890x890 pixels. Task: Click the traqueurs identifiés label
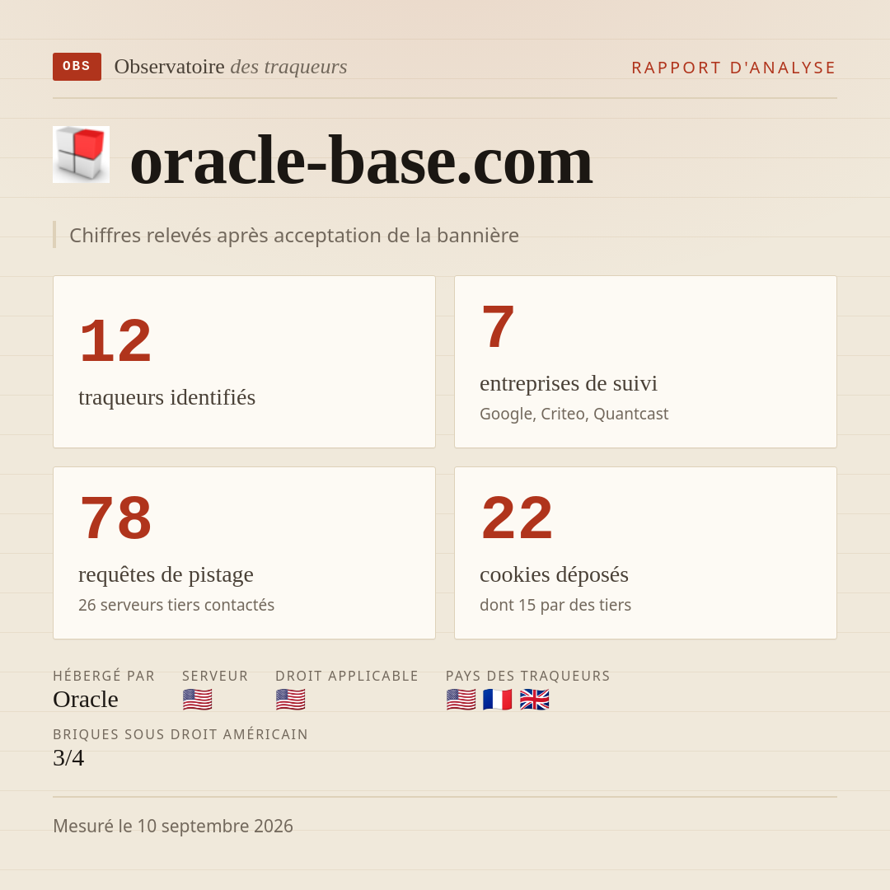click(166, 397)
